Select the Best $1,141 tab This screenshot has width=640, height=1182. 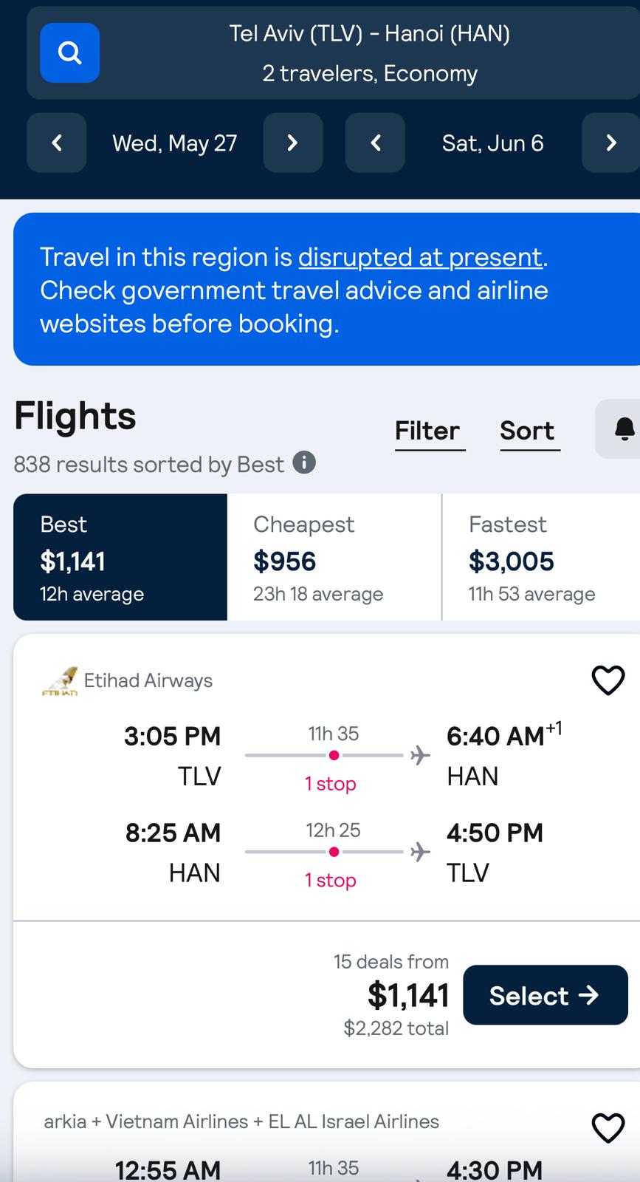coord(120,557)
